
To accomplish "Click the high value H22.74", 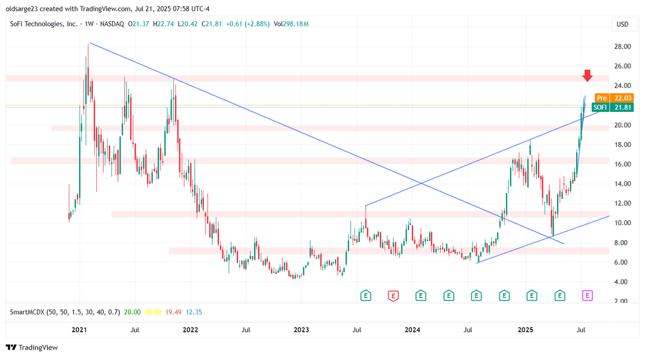I will 164,24.
